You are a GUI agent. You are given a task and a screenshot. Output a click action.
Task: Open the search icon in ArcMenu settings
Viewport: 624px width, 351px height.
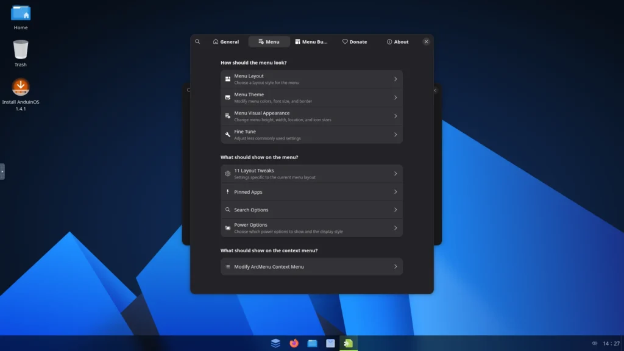click(197, 41)
